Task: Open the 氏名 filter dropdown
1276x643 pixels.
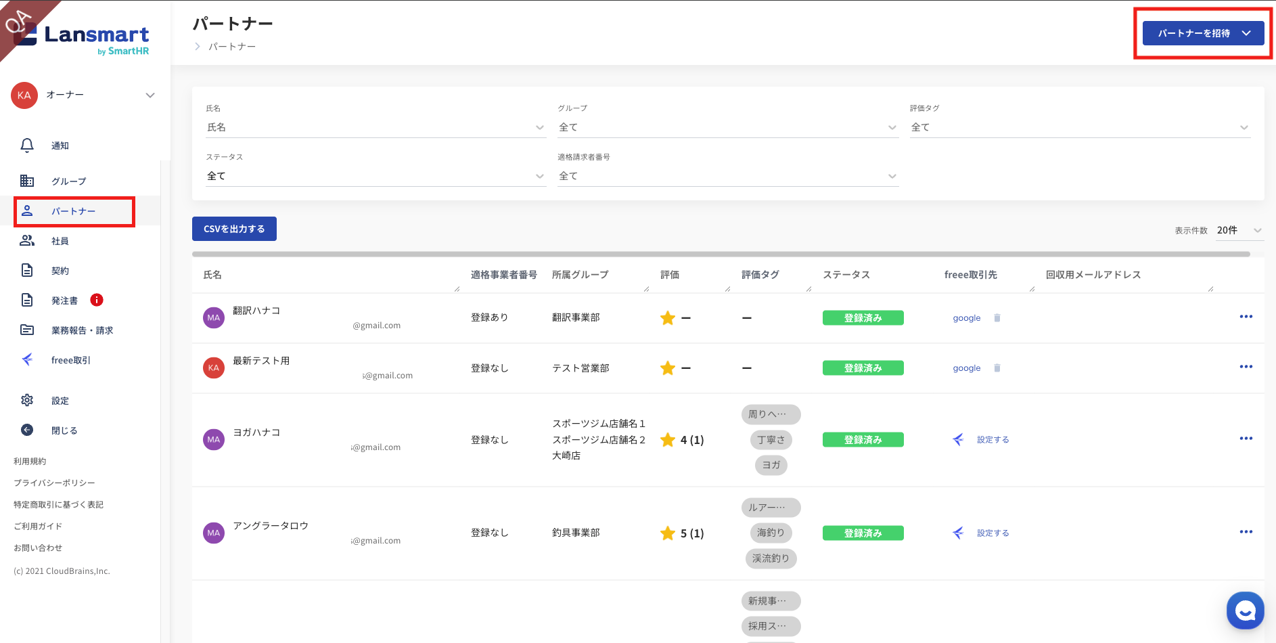Action: coord(375,127)
